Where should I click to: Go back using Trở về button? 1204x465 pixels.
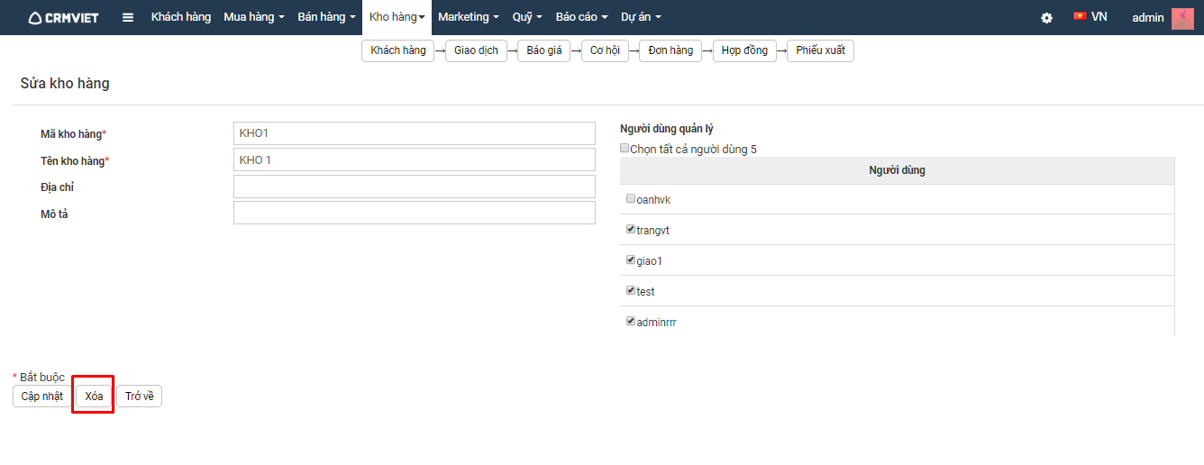[139, 397]
